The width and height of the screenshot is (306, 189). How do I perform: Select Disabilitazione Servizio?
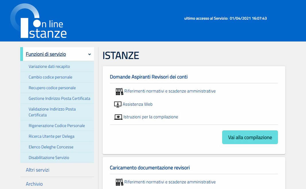(x=49, y=157)
